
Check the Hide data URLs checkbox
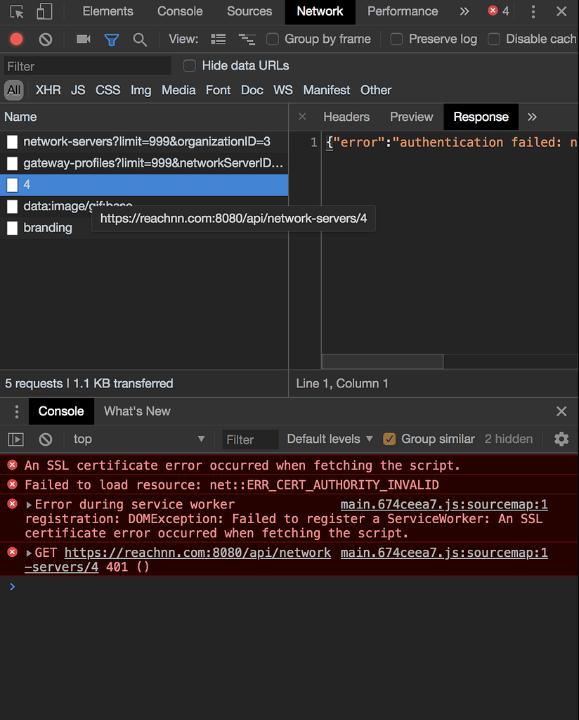click(x=190, y=65)
